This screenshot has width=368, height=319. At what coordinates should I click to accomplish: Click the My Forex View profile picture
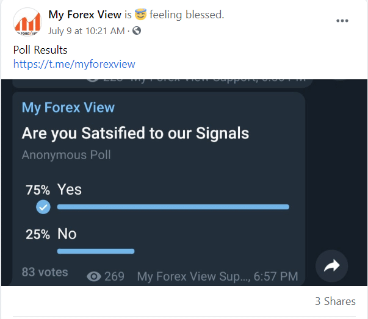[27, 22]
